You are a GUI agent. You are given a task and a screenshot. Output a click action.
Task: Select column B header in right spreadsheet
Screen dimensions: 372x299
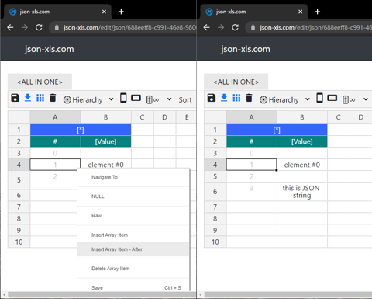(302, 117)
